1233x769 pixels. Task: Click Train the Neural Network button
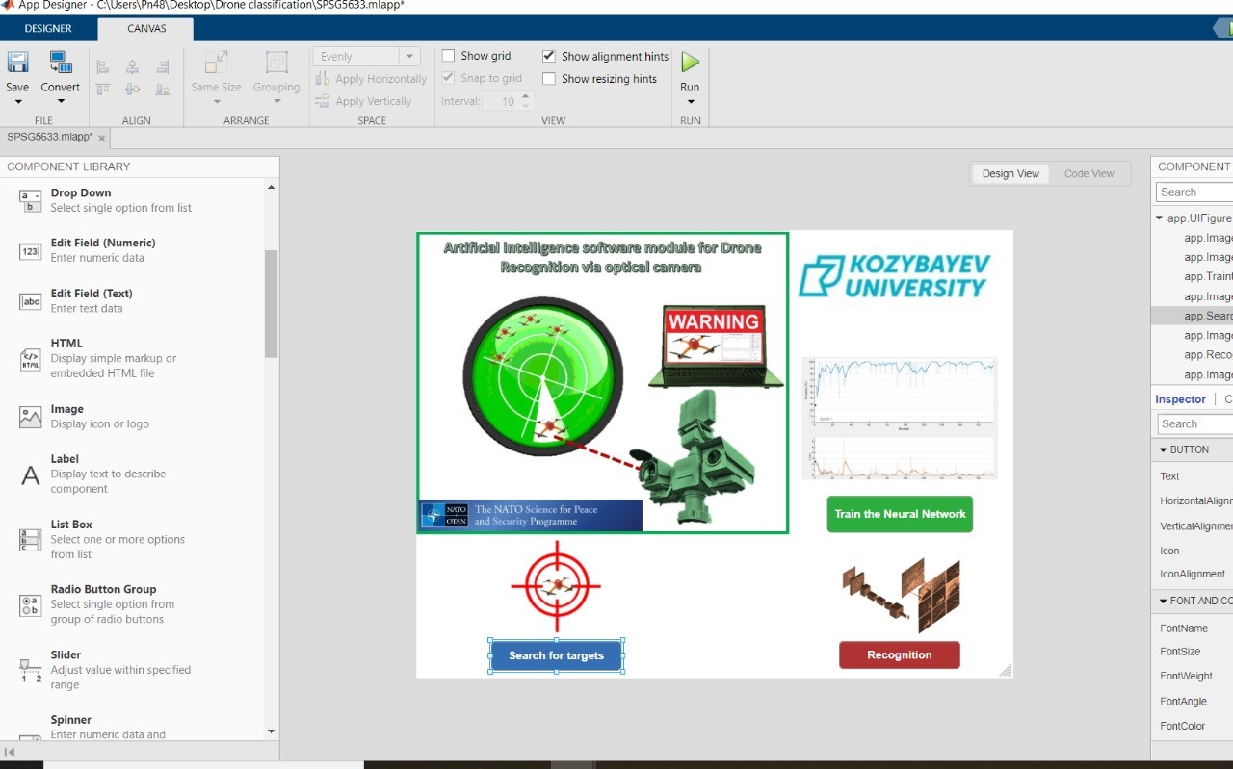pyautogui.click(x=900, y=514)
